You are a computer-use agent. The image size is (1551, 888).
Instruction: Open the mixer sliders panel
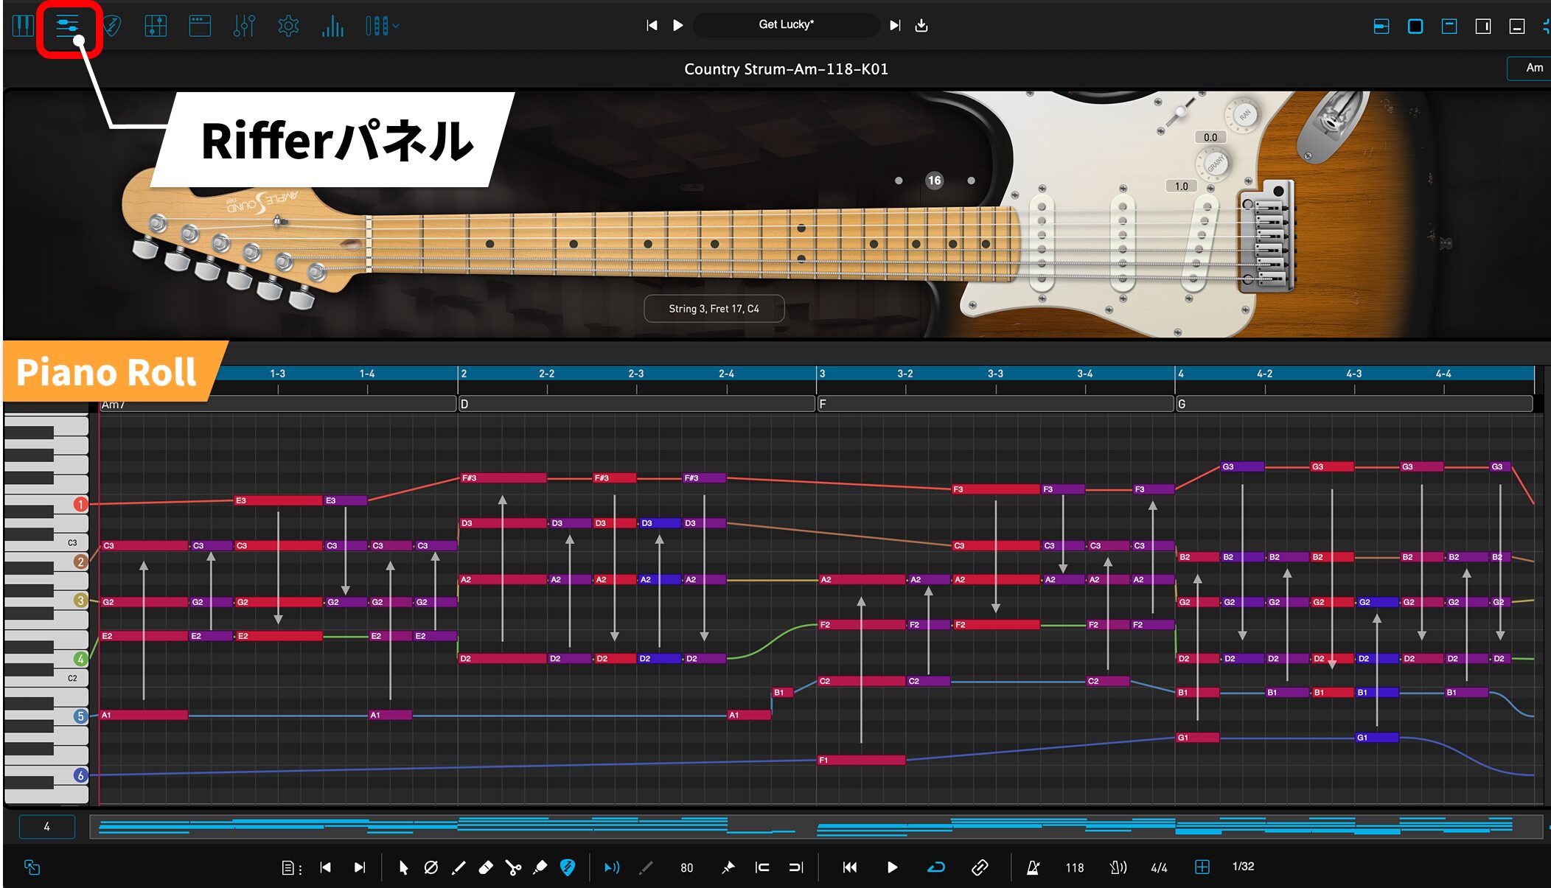tap(244, 27)
